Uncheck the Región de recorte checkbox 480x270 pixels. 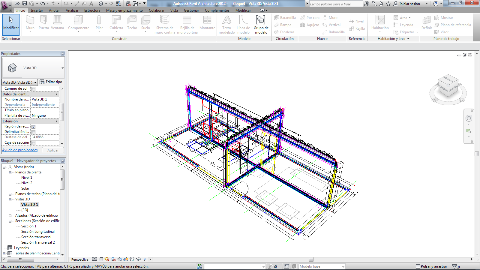[x=33, y=126]
